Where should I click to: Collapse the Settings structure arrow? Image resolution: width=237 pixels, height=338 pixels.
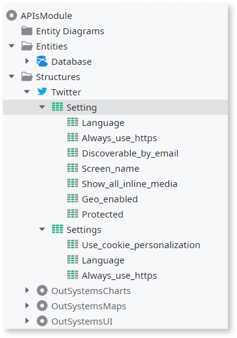[x=42, y=229]
